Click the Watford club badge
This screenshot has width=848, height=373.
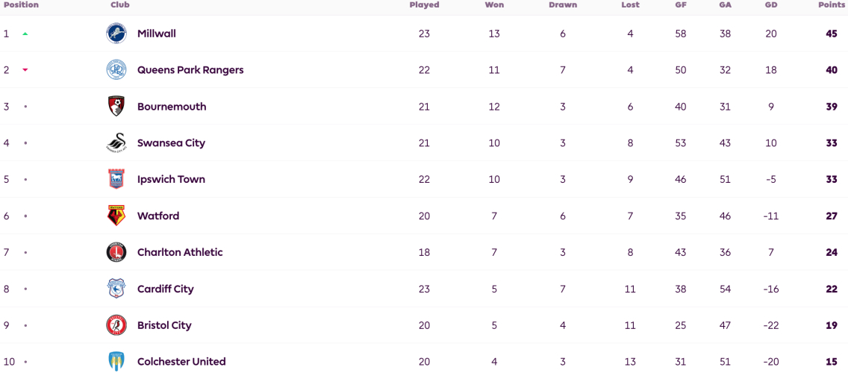point(116,216)
